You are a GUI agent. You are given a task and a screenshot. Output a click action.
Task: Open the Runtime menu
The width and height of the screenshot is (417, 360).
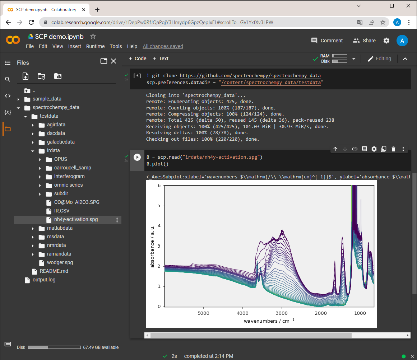pos(95,46)
